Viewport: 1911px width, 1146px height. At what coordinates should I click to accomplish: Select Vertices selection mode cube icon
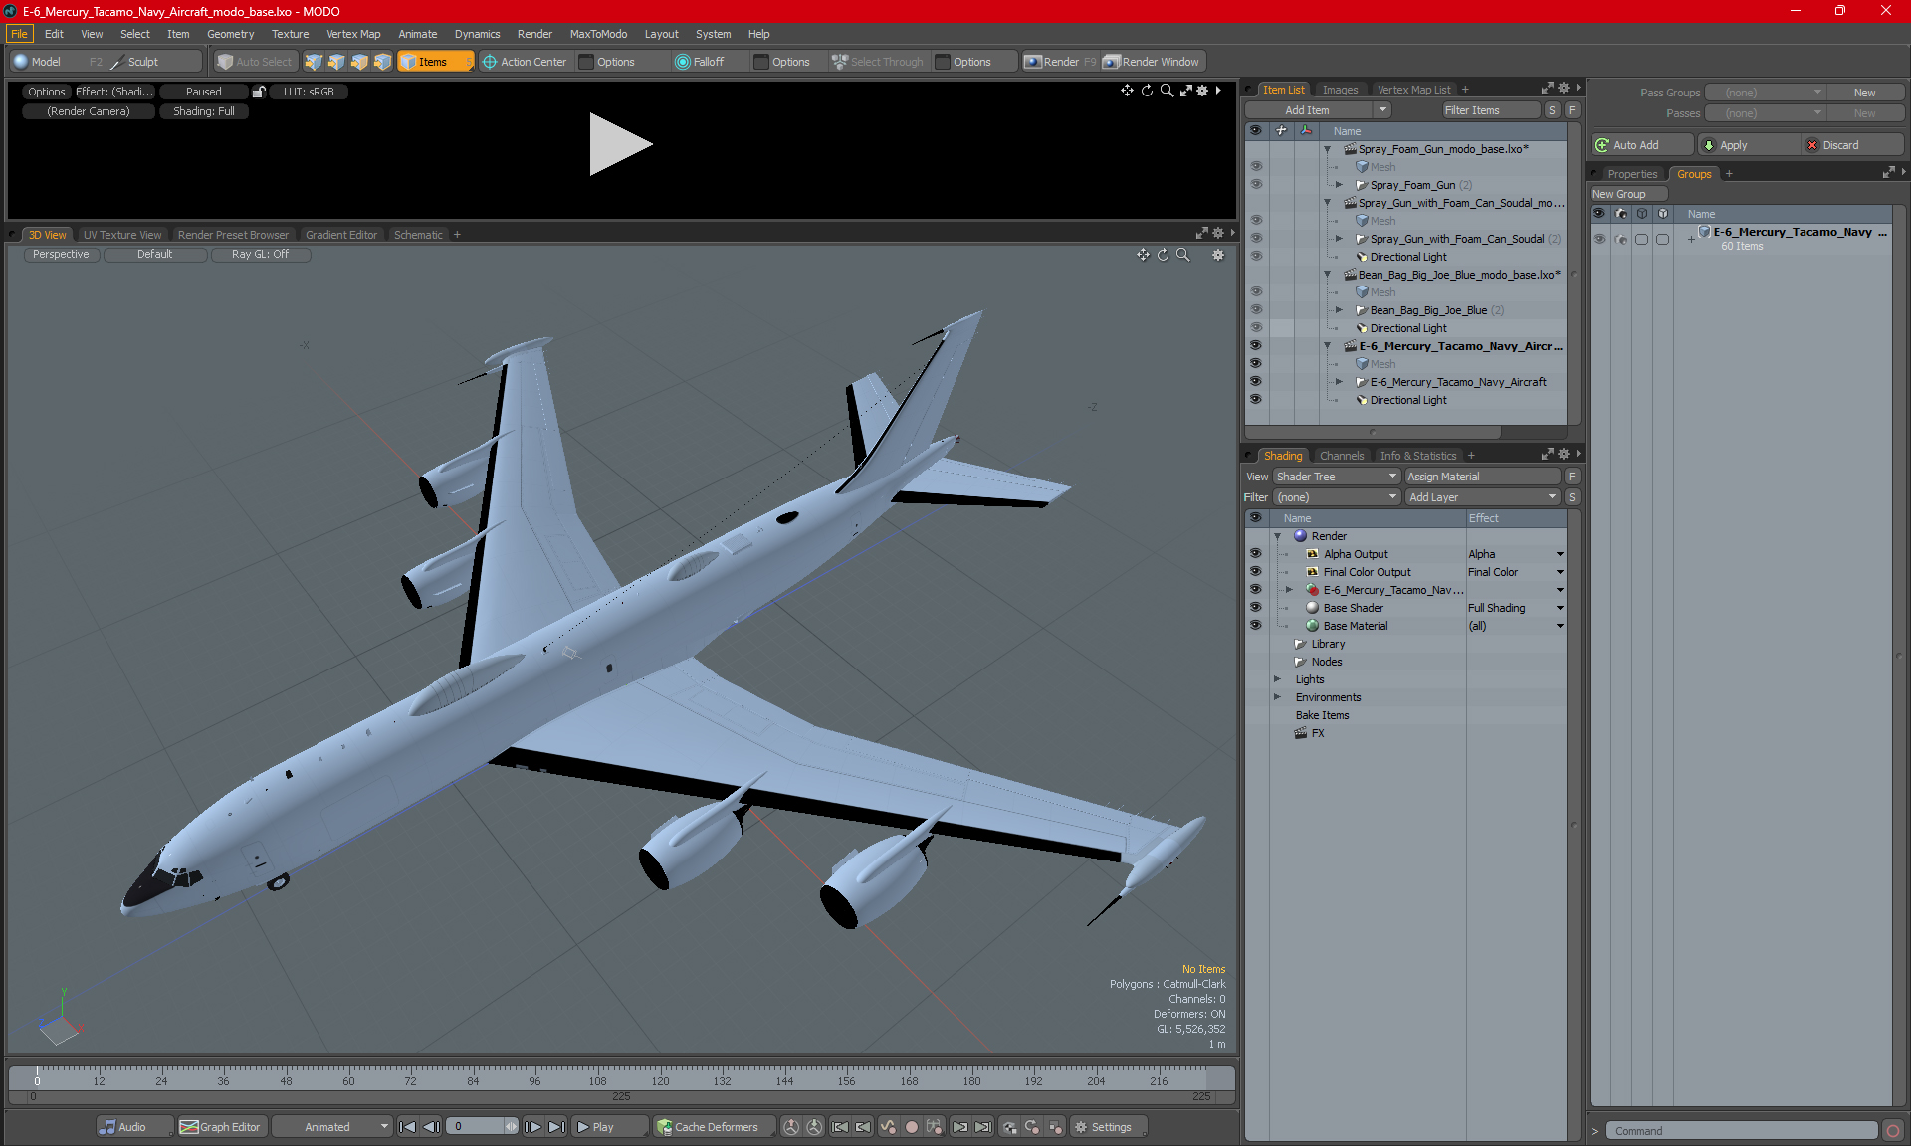[x=314, y=62]
